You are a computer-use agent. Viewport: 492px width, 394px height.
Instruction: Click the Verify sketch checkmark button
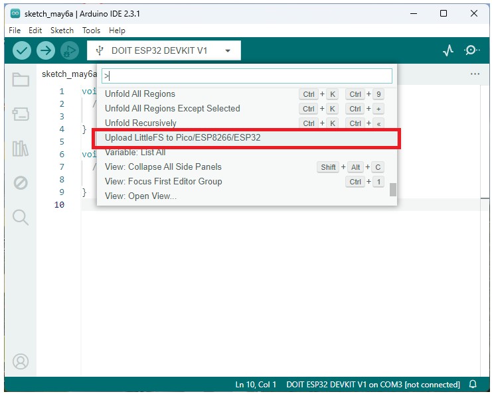[x=22, y=50]
